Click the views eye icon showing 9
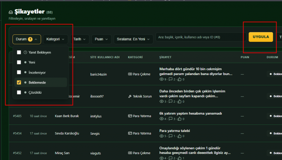Viewport: 282px width, 160px height. tap(161, 79)
